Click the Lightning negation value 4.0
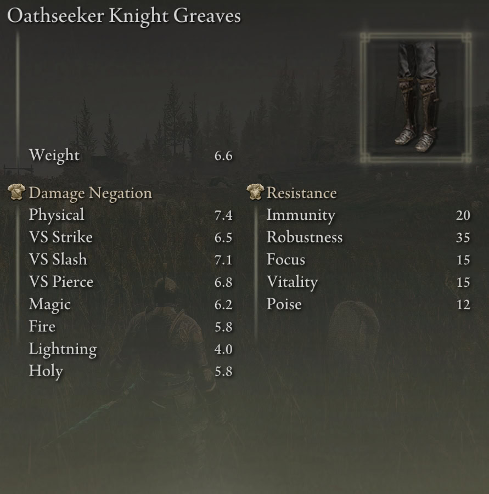The height and width of the screenshot is (494, 489). tap(223, 349)
